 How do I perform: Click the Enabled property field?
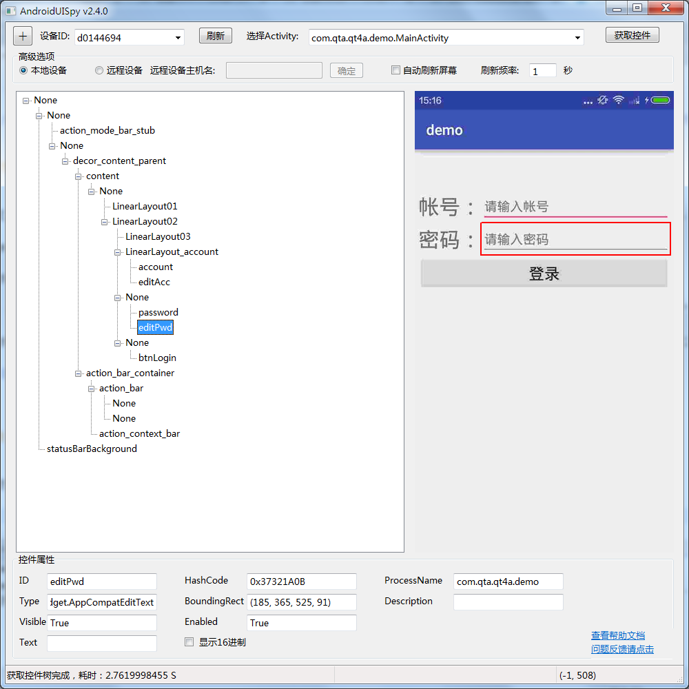click(x=302, y=623)
